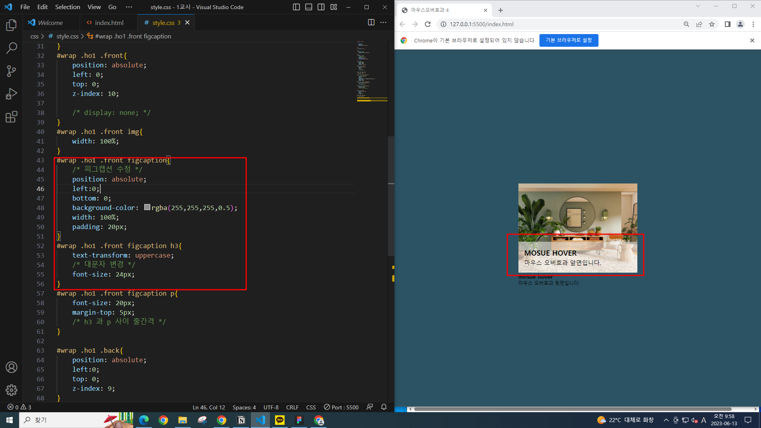Click the 기본 브라우저로 설정 button

click(x=568, y=40)
